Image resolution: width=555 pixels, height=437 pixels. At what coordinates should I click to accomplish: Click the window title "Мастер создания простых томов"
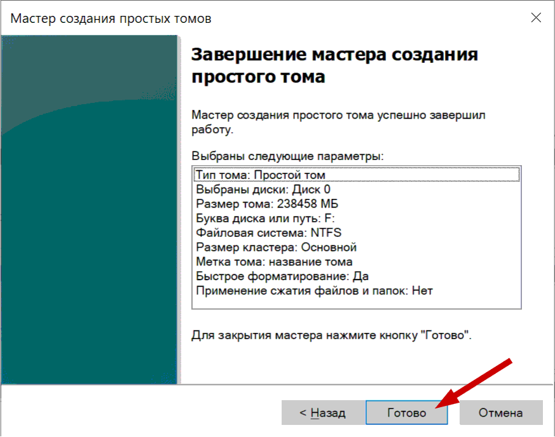111,18
